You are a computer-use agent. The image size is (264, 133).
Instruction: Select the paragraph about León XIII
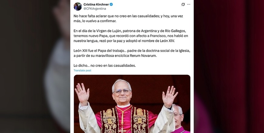(132, 53)
